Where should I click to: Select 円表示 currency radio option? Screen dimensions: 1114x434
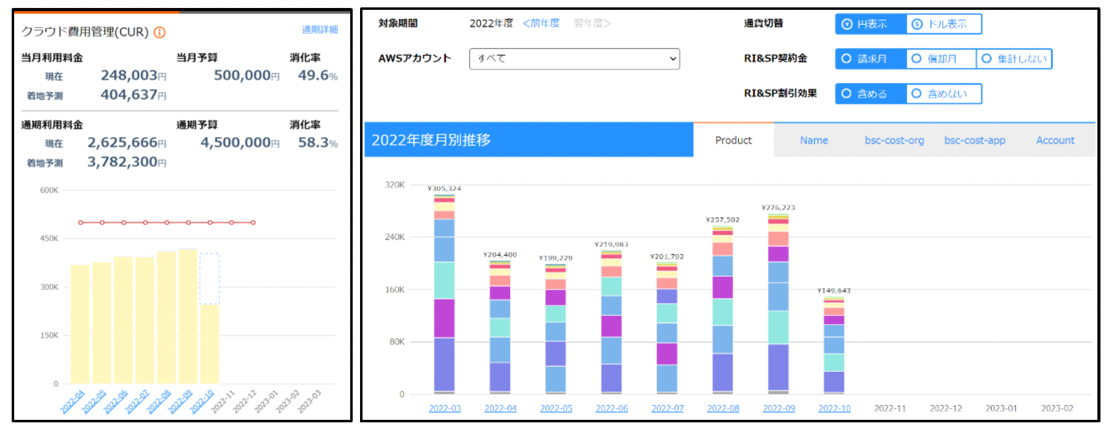(871, 24)
